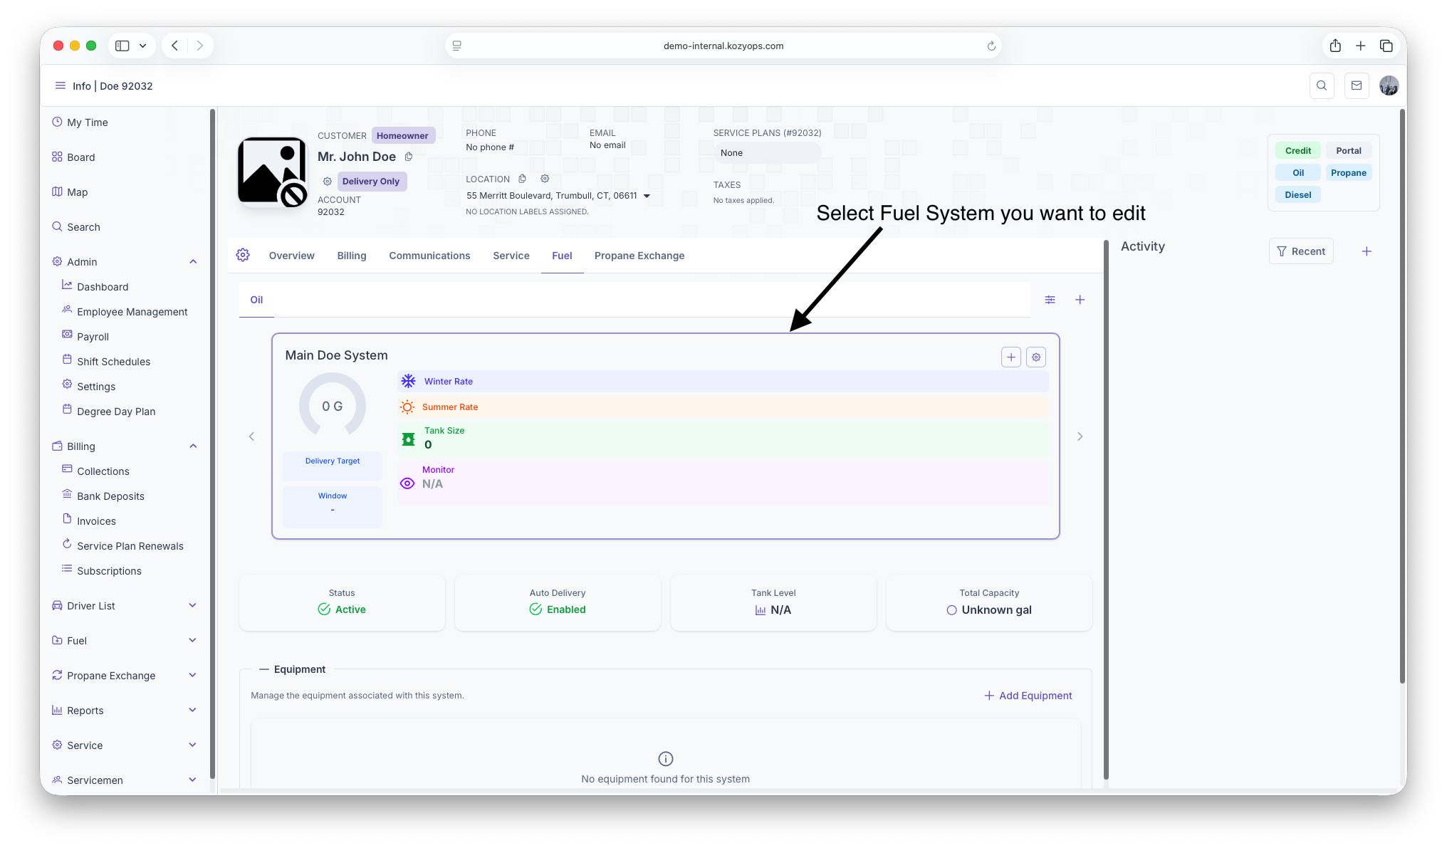Expand the Propane Exchange sidebar section
The width and height of the screenshot is (1447, 848).
192,675
